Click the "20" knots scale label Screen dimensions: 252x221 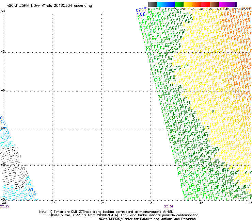pos(183,9)
